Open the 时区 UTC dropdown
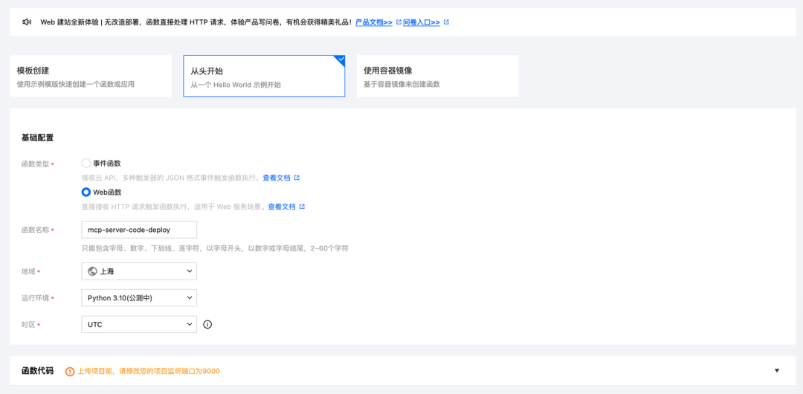 coord(139,324)
